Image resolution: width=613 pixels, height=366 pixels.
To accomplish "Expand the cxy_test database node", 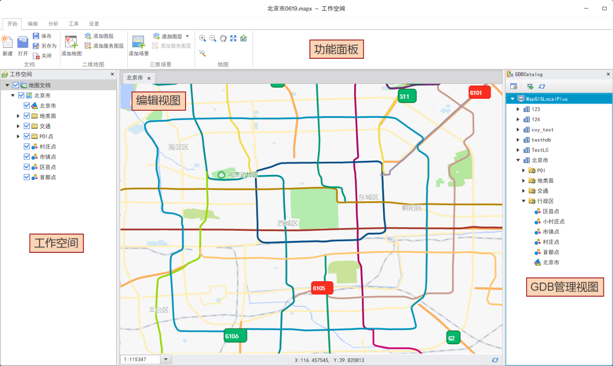I will [x=519, y=130].
